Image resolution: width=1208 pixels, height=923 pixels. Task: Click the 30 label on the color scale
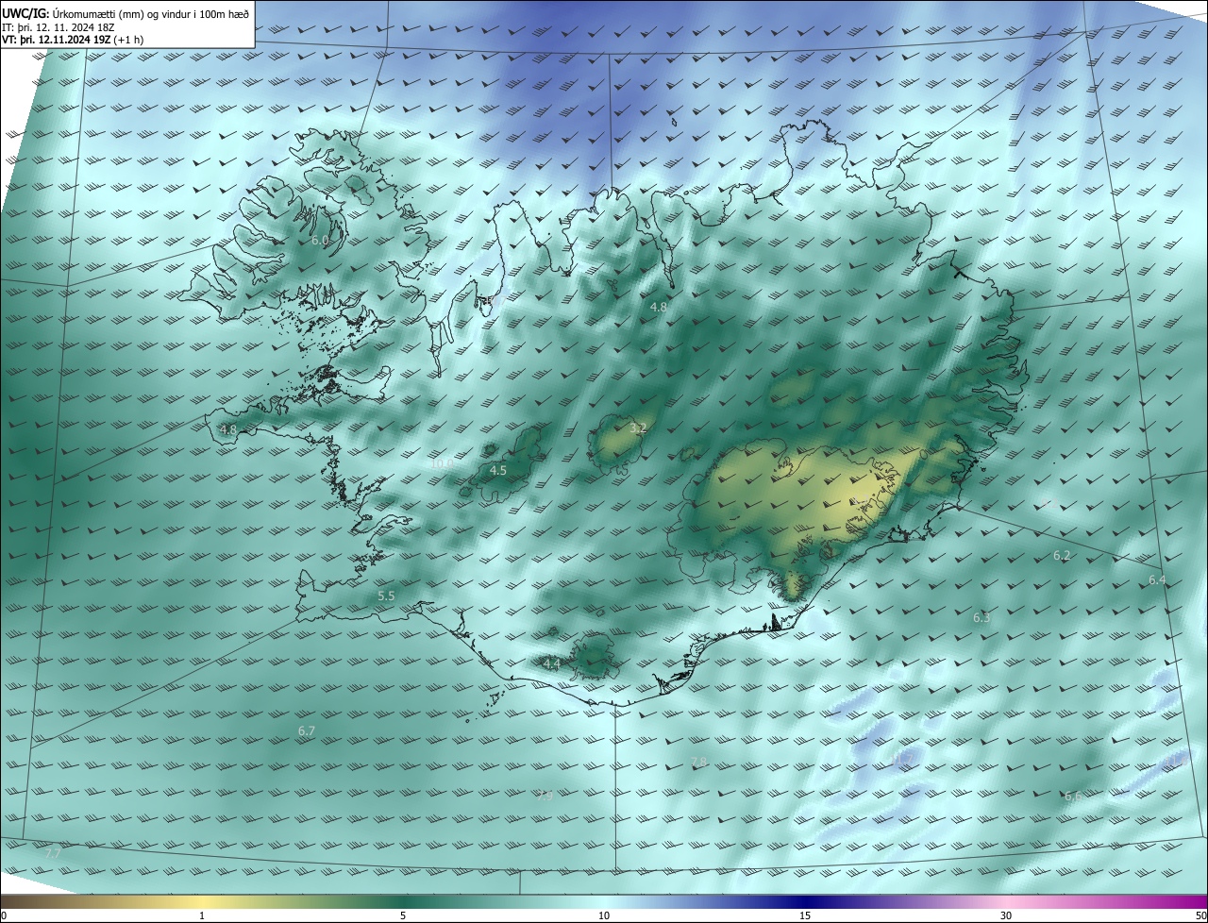point(1006,915)
